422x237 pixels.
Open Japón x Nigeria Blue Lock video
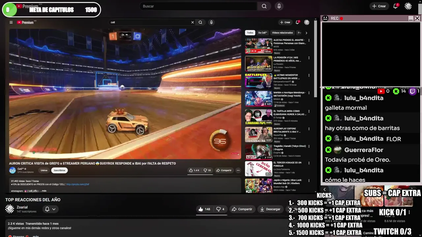click(x=258, y=186)
